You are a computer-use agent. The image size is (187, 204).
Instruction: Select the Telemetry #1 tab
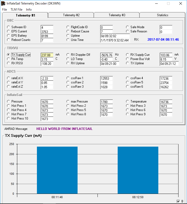25,15
